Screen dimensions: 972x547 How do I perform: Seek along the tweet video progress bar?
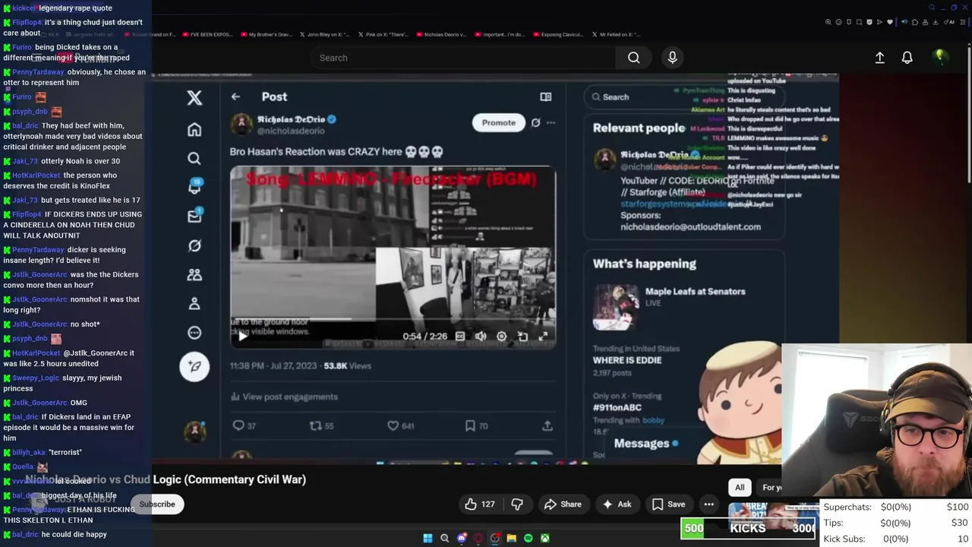pyautogui.click(x=393, y=320)
